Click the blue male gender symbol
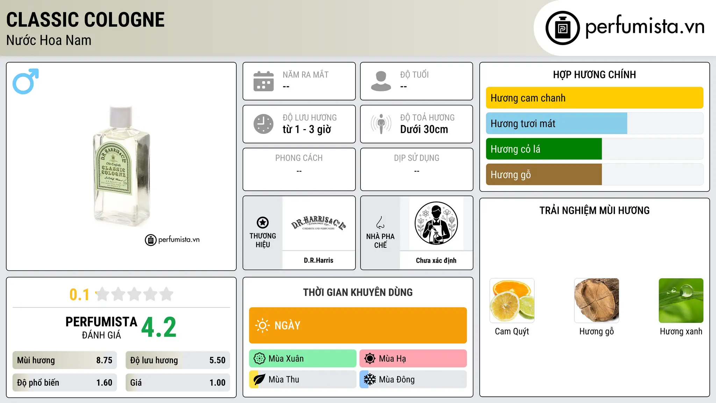This screenshot has width=716, height=403. 26,81
